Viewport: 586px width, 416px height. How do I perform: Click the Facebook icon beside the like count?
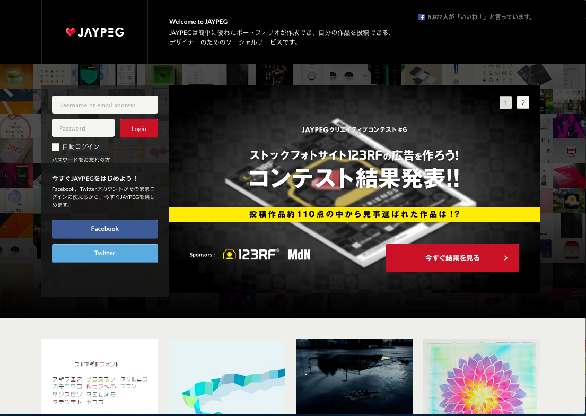[422, 17]
